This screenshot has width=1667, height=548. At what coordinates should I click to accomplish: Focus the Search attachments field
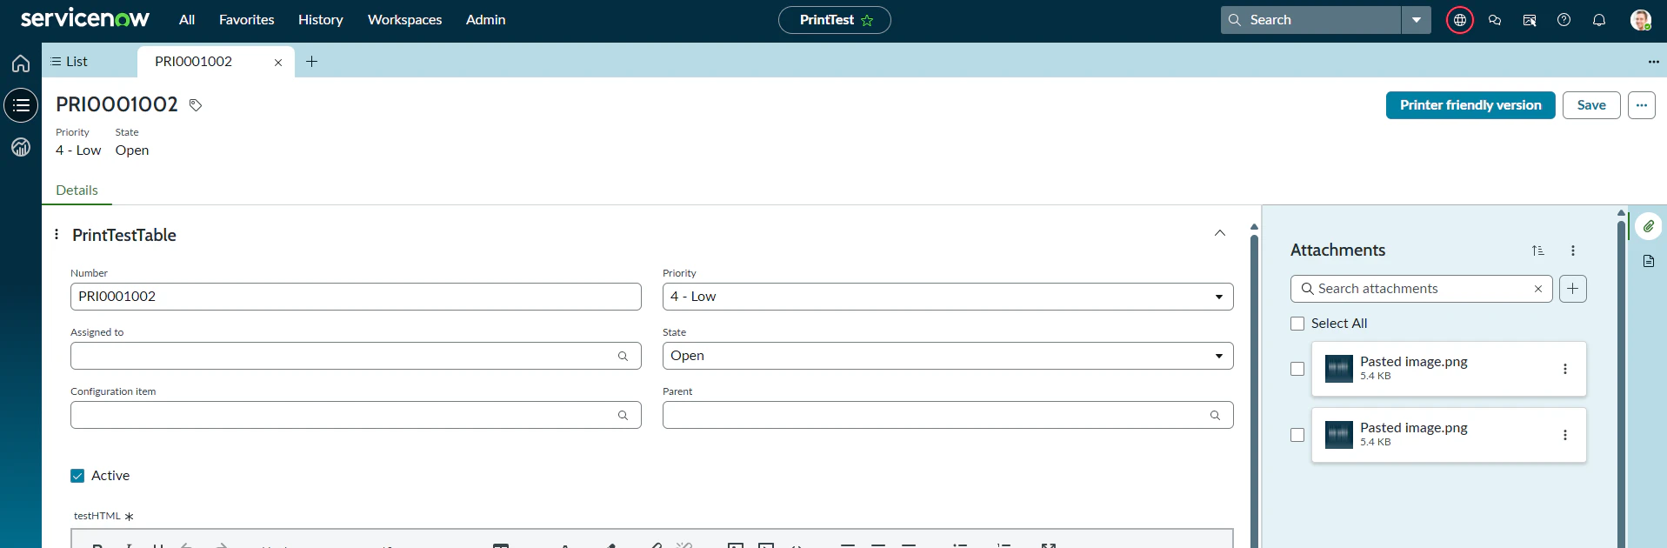1422,289
